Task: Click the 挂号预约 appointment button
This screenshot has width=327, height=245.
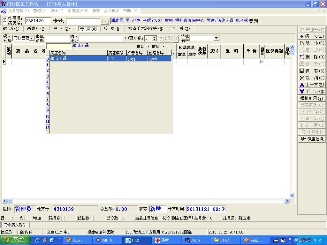Action: point(312,132)
